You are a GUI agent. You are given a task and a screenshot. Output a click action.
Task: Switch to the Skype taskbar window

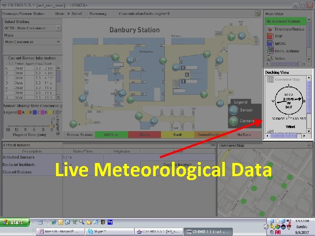point(109,232)
